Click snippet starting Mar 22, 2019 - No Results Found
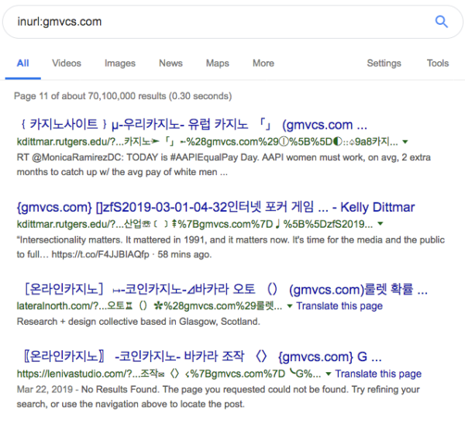Viewport: 465px width, 424px height. 219,397
